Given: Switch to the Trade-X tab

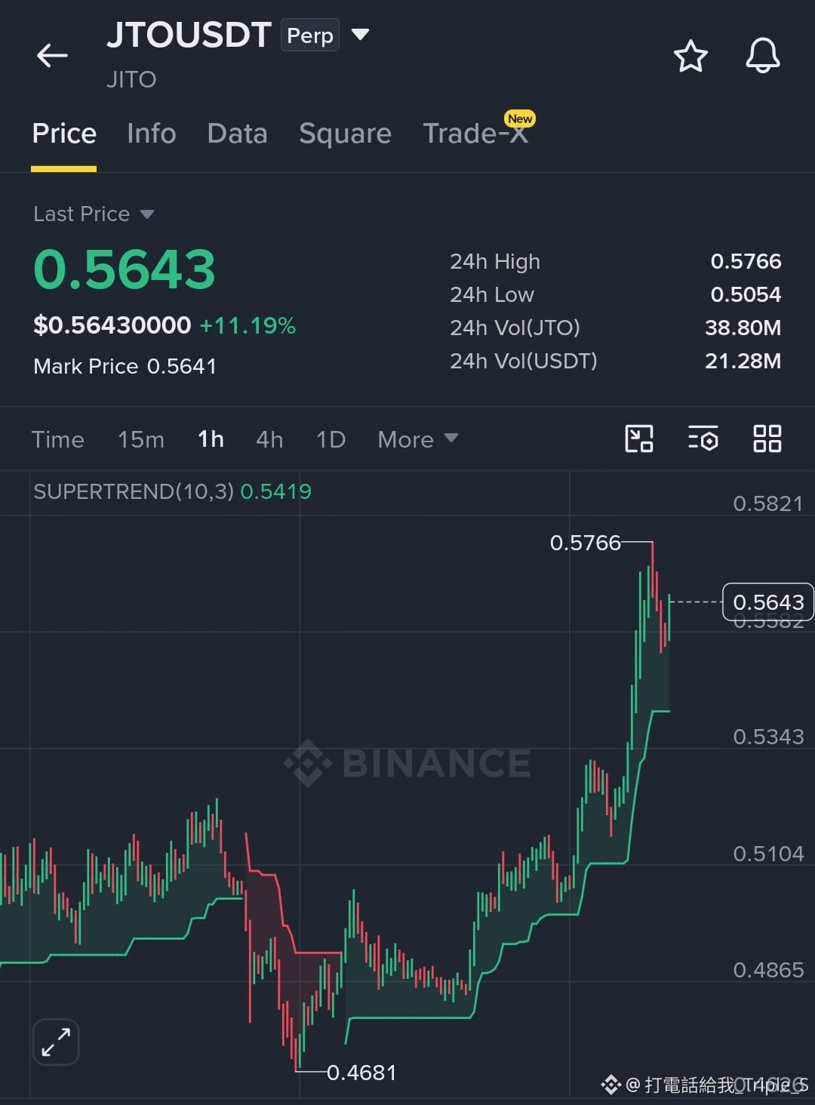Looking at the screenshot, I should 475,134.
